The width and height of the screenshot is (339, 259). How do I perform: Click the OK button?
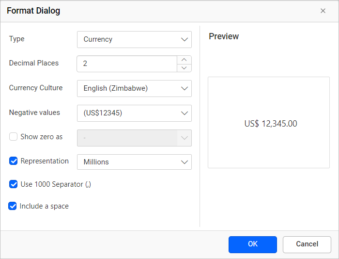click(253, 244)
